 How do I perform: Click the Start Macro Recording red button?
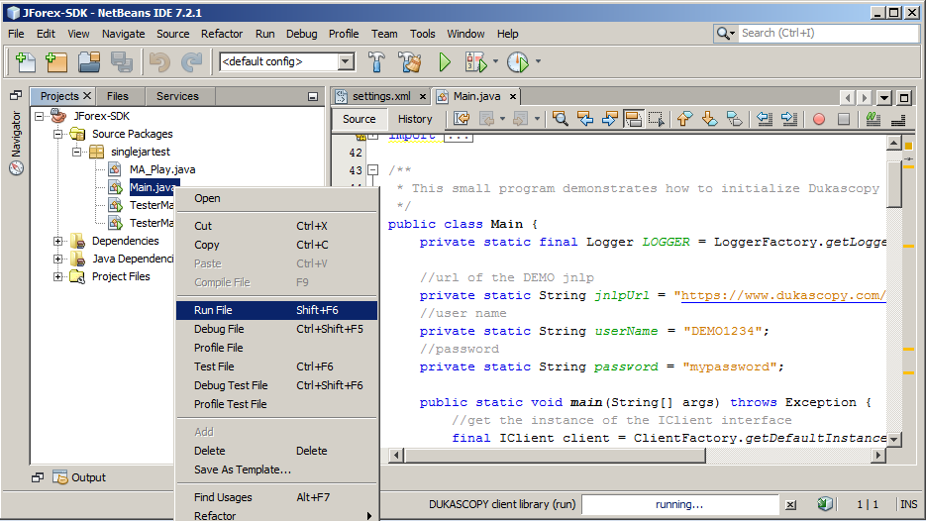coord(818,119)
